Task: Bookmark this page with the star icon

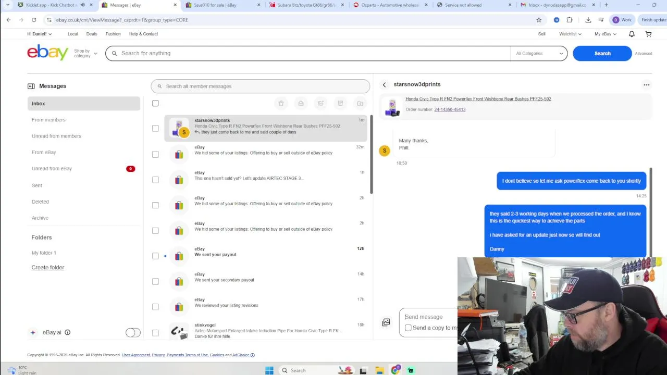Action: point(539,20)
